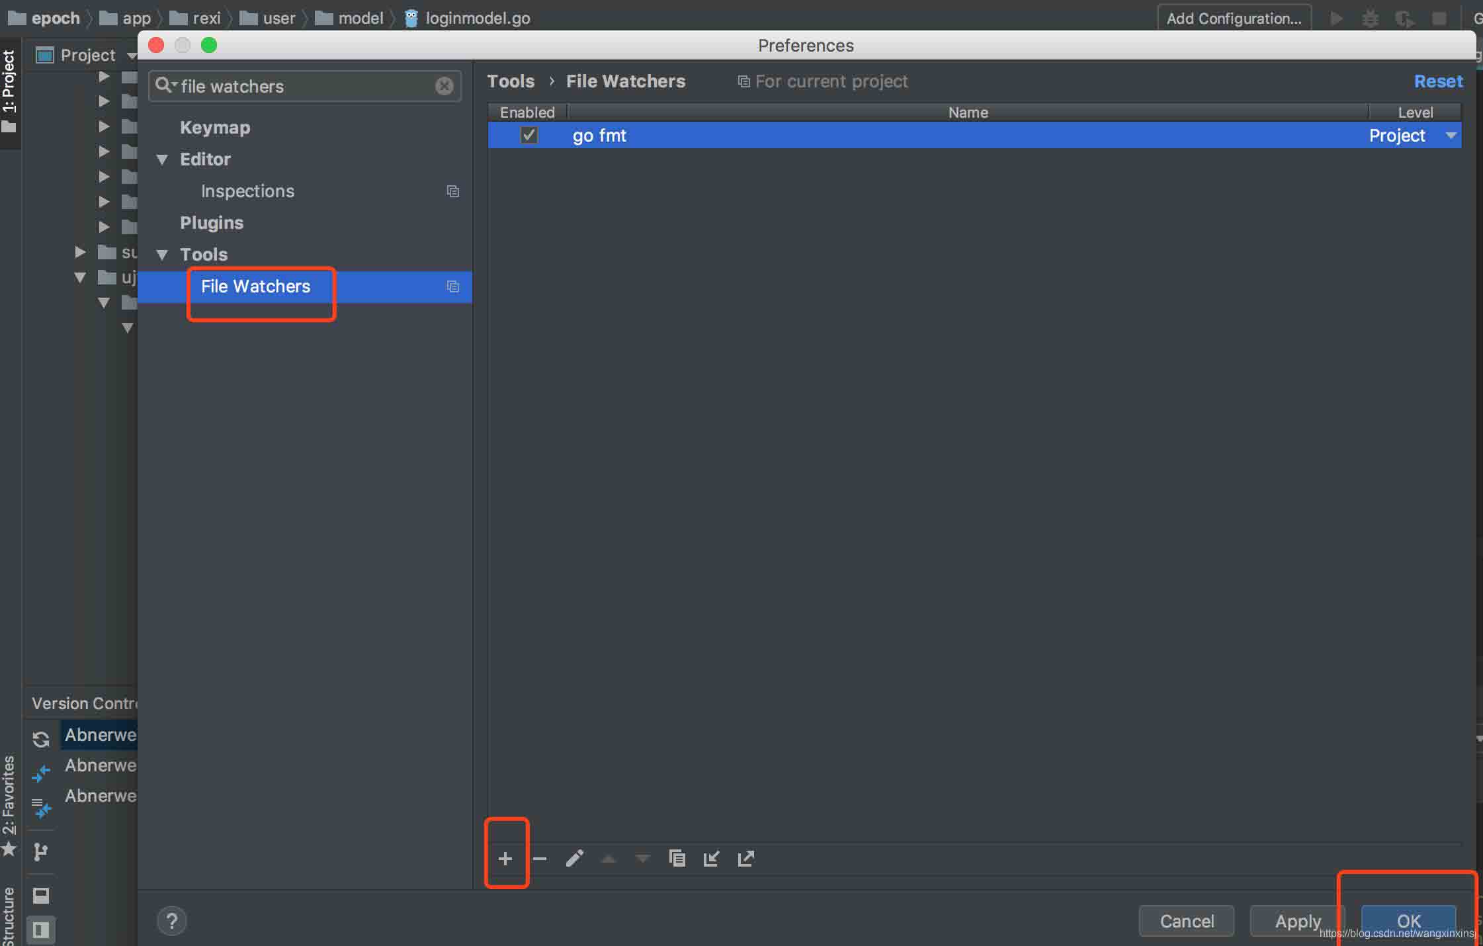This screenshot has height=946, width=1483.
Task: Click the move watcher up arrow icon
Action: click(610, 859)
